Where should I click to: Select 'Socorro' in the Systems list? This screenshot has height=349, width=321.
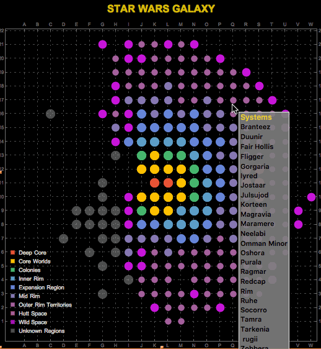(253, 310)
